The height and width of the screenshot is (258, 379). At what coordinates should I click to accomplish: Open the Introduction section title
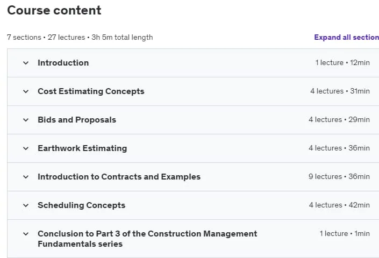pos(63,63)
